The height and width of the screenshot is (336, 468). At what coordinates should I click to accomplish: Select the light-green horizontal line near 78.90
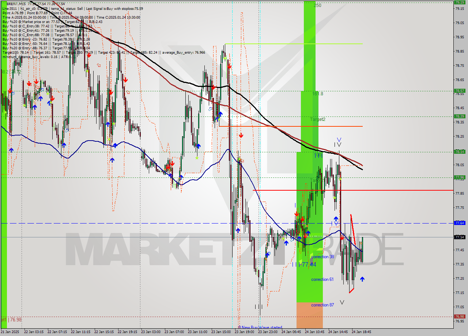pos(294,44)
